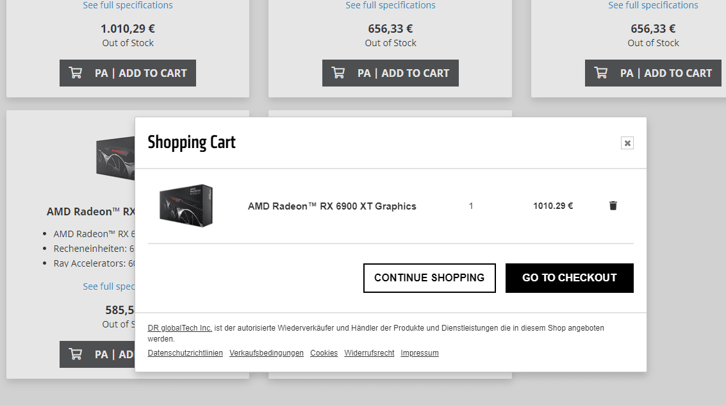Click the RX 6900 XT thumbnail in cart
The image size is (726, 405).
pyautogui.click(x=186, y=206)
